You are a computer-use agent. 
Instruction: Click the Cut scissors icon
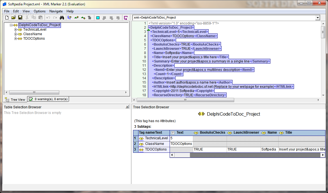27,18
